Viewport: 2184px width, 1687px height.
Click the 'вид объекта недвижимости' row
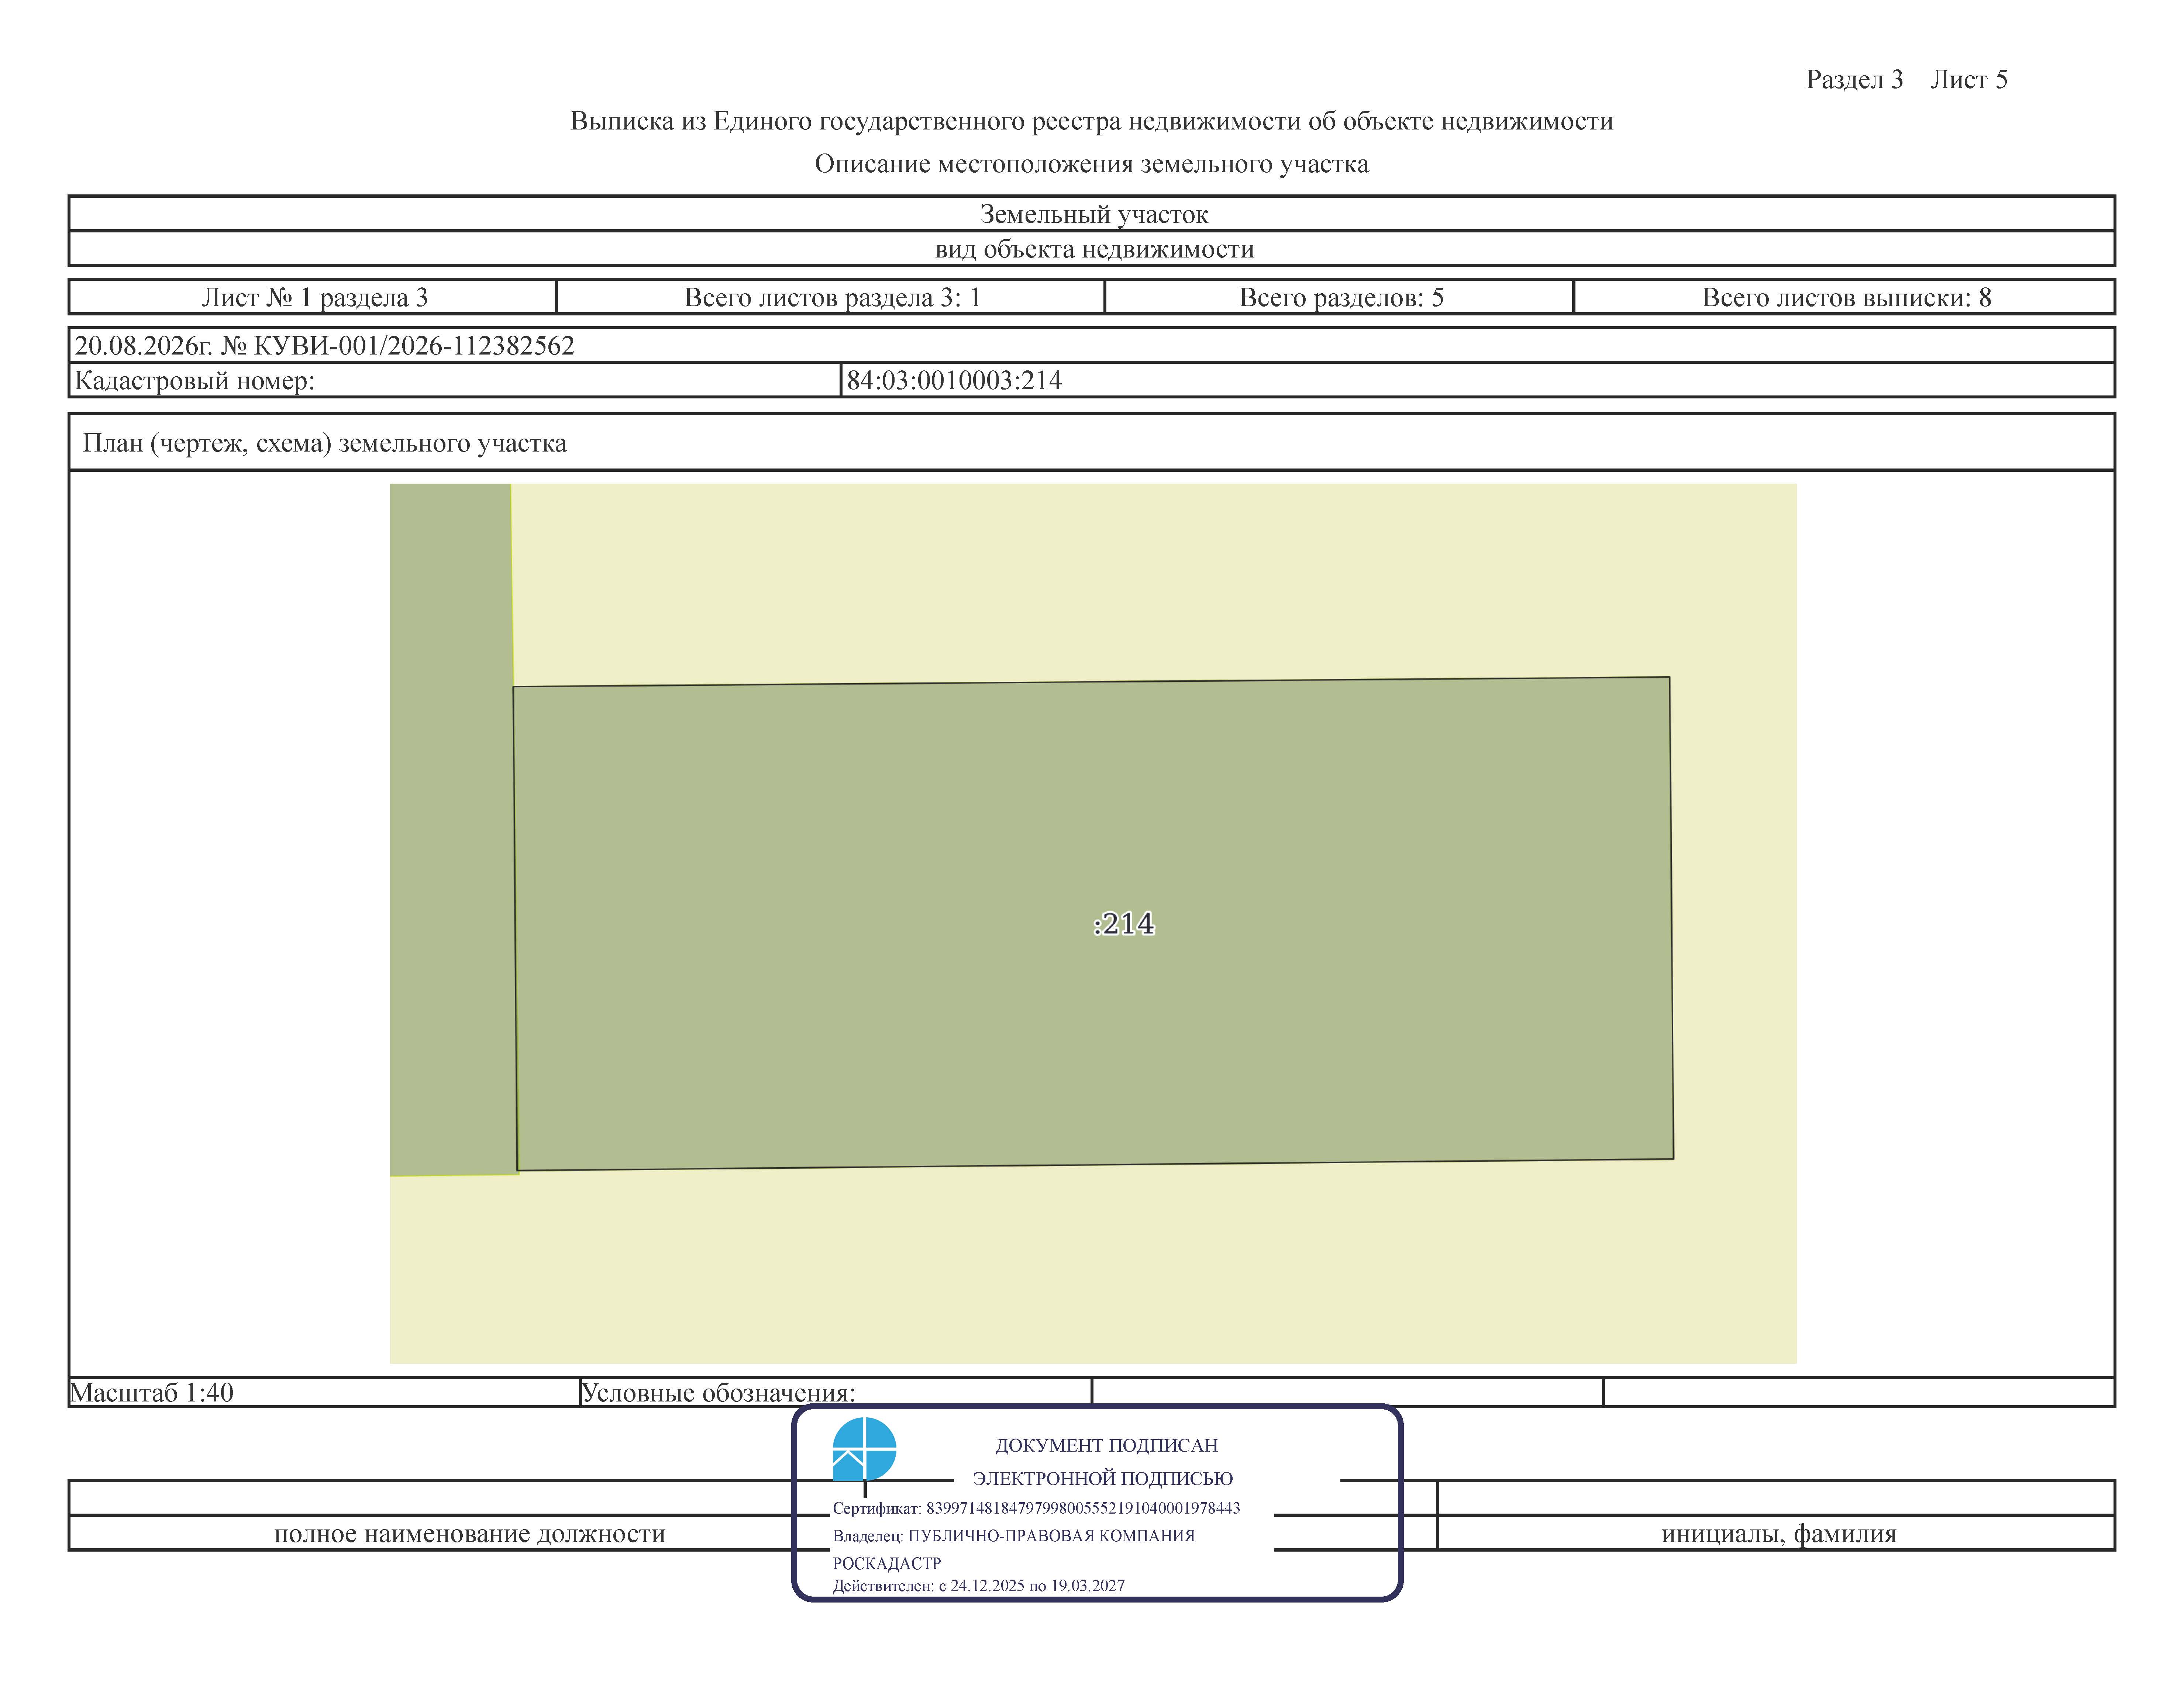click(1092, 249)
